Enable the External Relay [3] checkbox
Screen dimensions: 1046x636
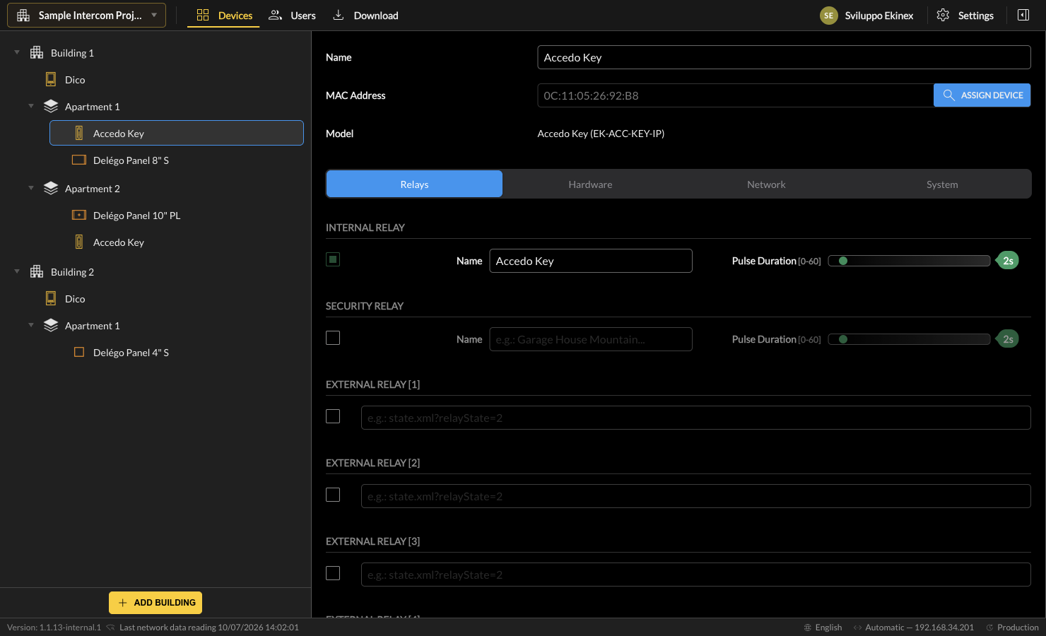(x=333, y=573)
